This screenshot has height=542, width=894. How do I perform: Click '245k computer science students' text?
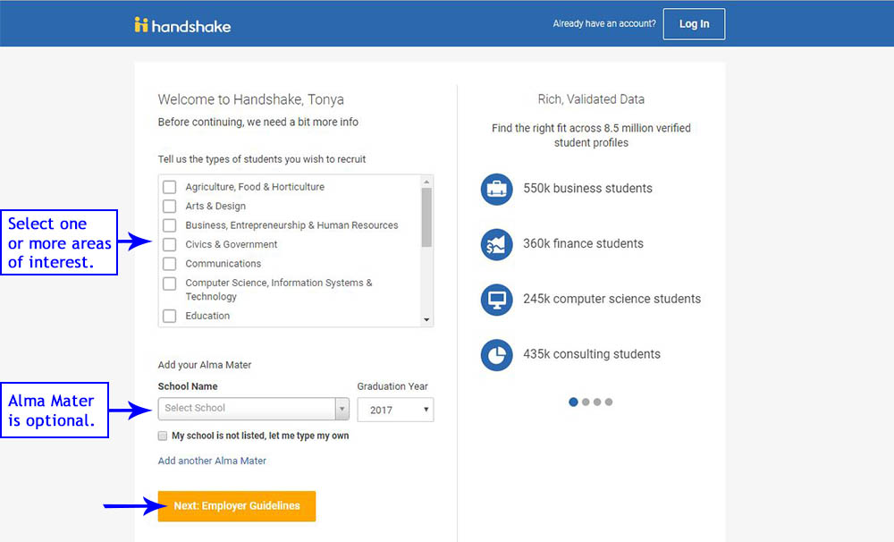tap(611, 299)
